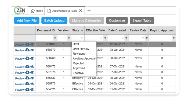View document 568473 with eye icon
This screenshot has width=188, height=99.
[x=32, y=67]
